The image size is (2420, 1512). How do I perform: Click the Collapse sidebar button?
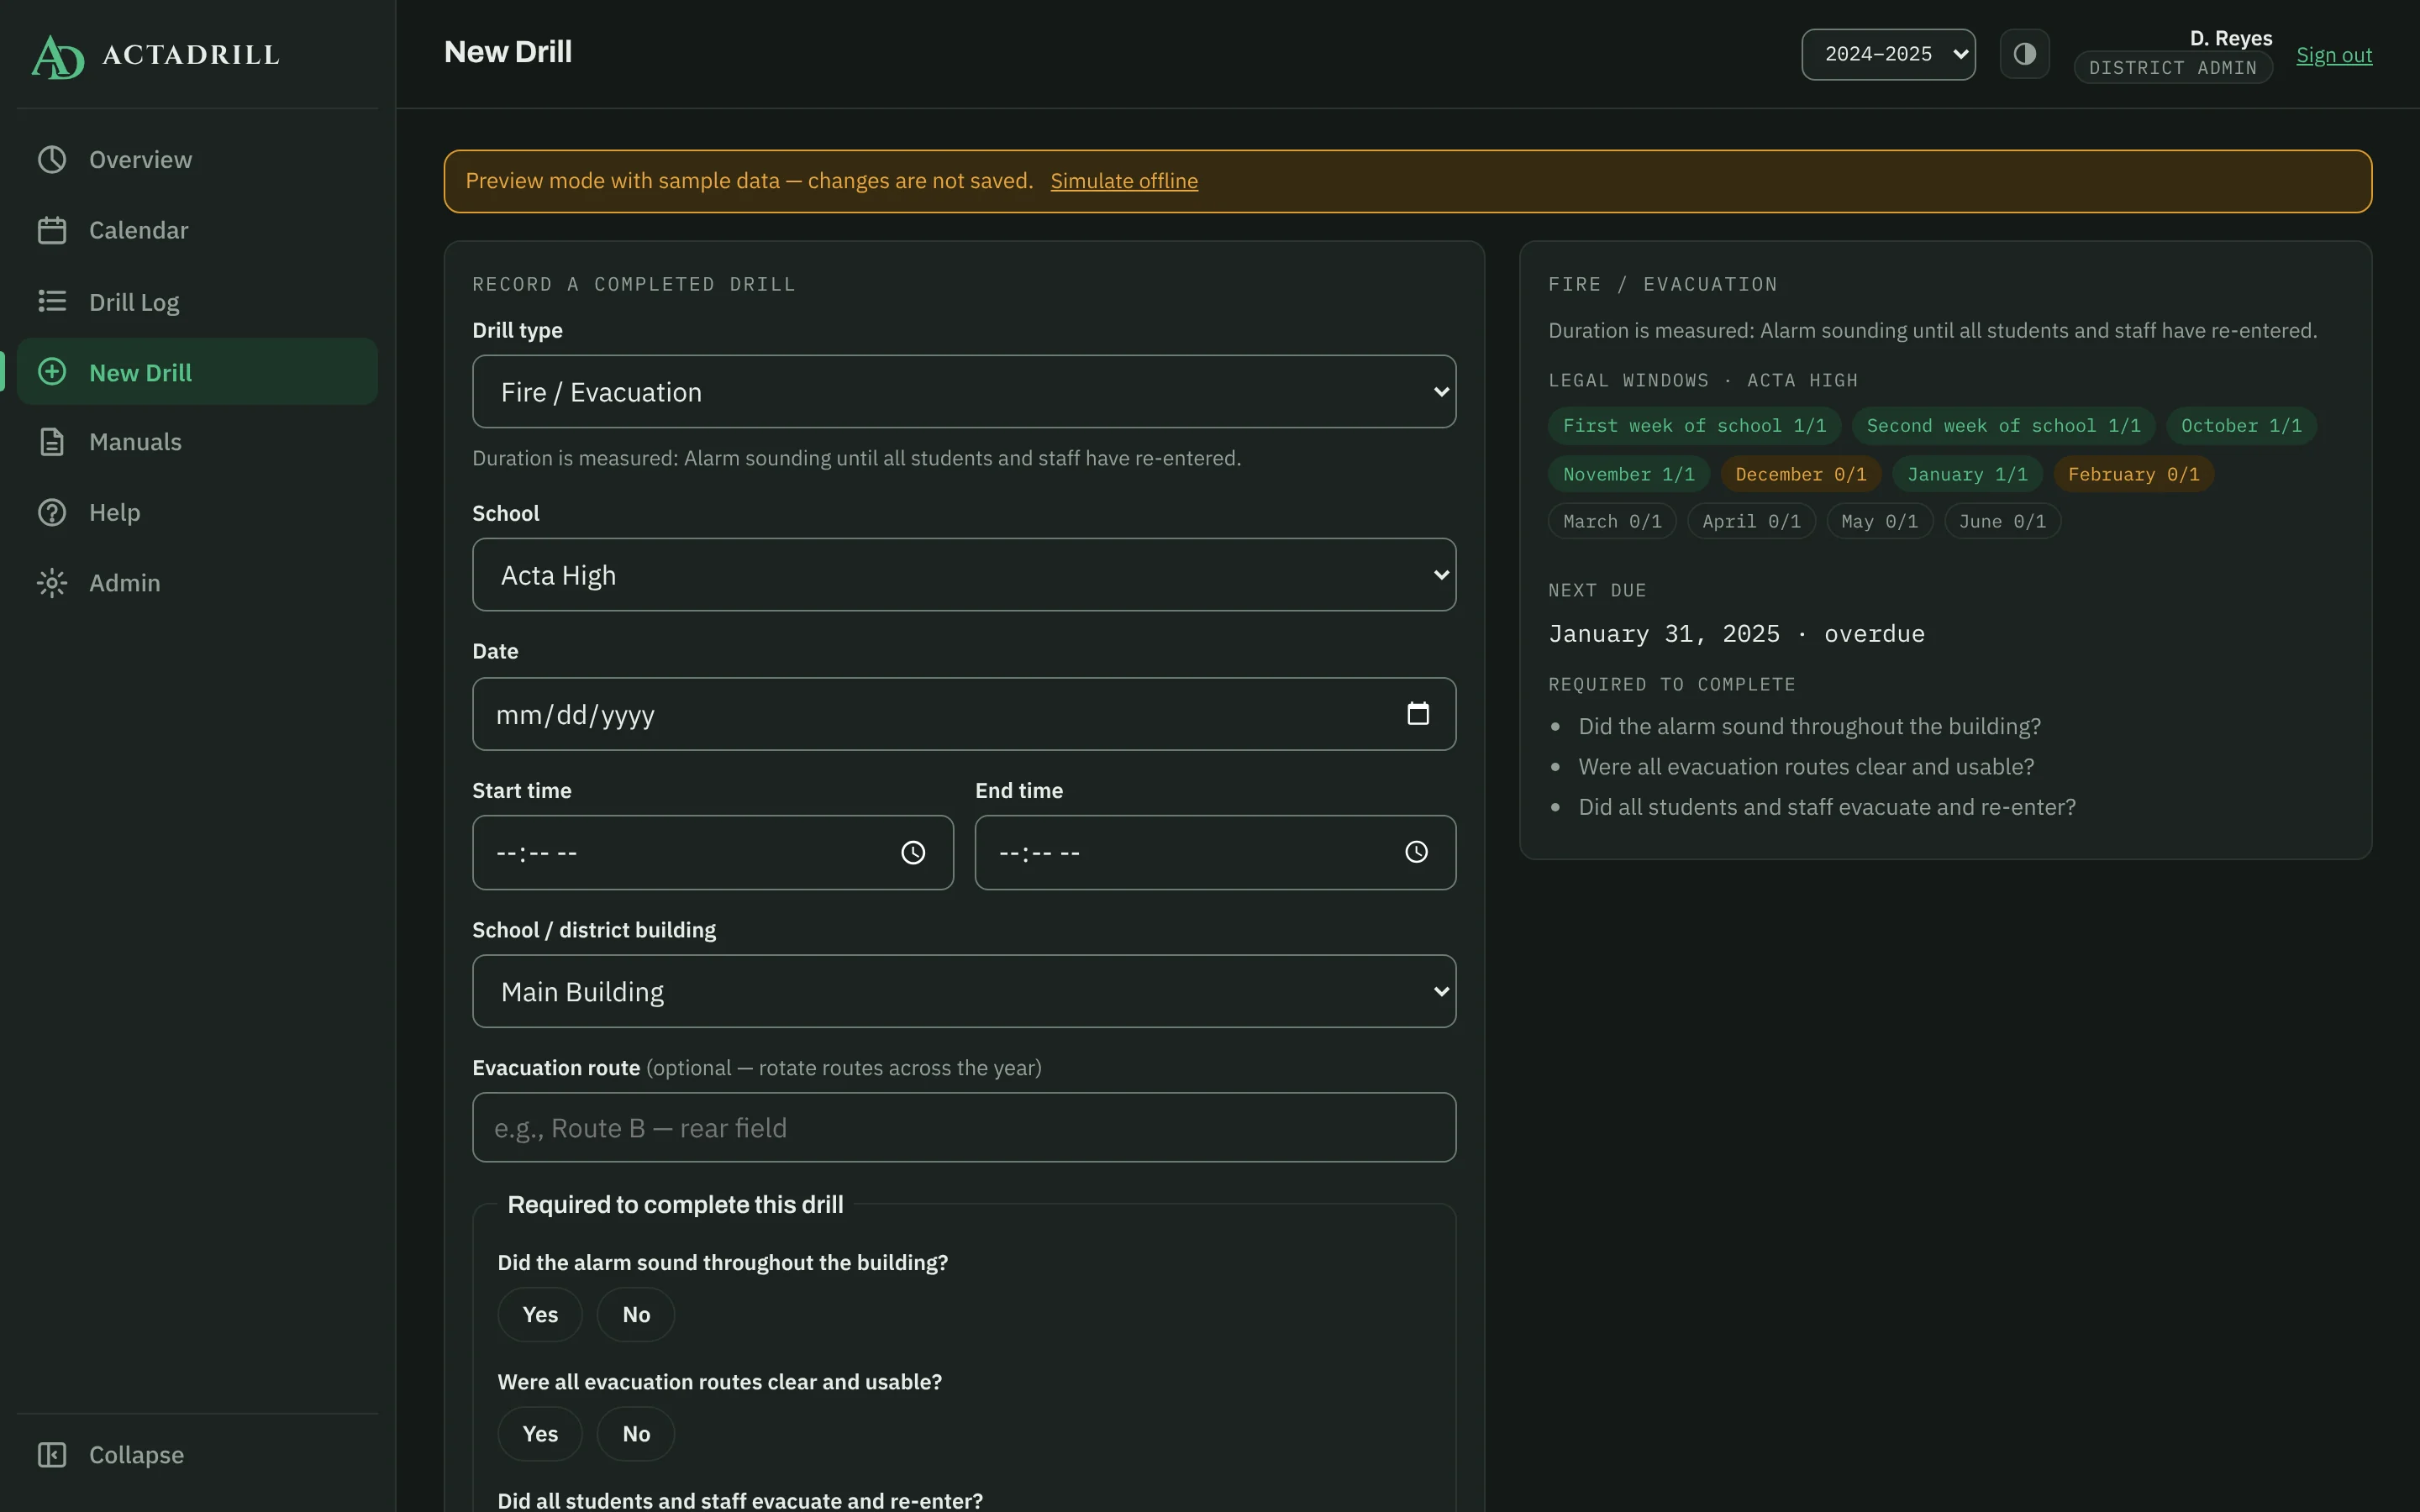click(198, 1454)
